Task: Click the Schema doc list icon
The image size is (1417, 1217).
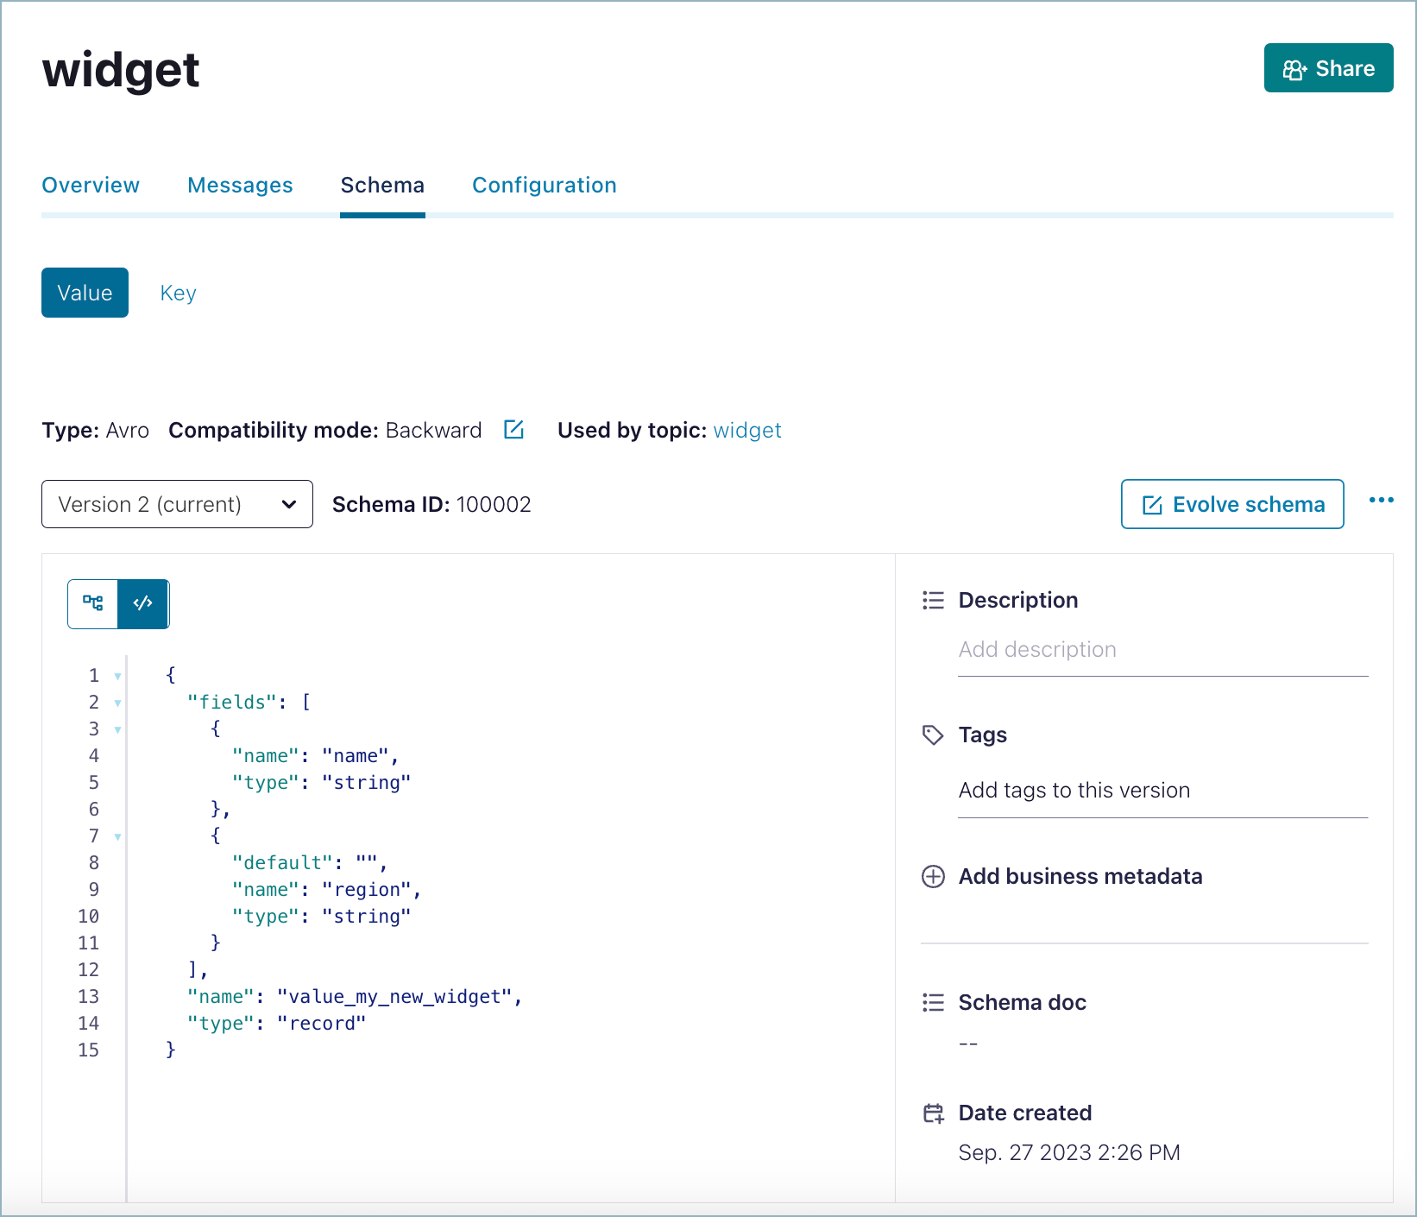Action: pos(933,1002)
